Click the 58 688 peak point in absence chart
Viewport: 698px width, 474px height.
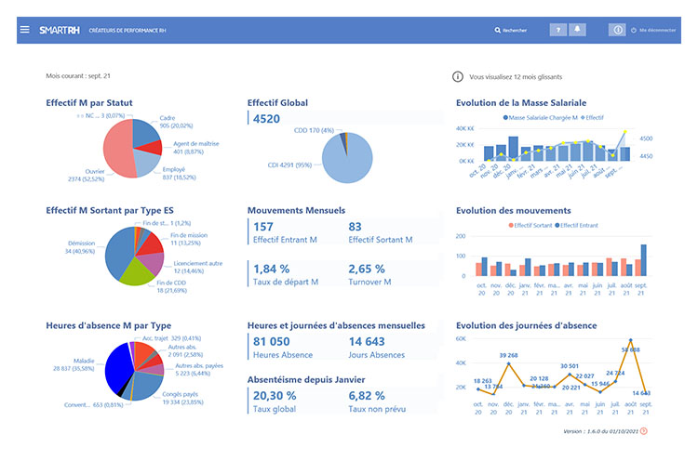[x=631, y=340]
